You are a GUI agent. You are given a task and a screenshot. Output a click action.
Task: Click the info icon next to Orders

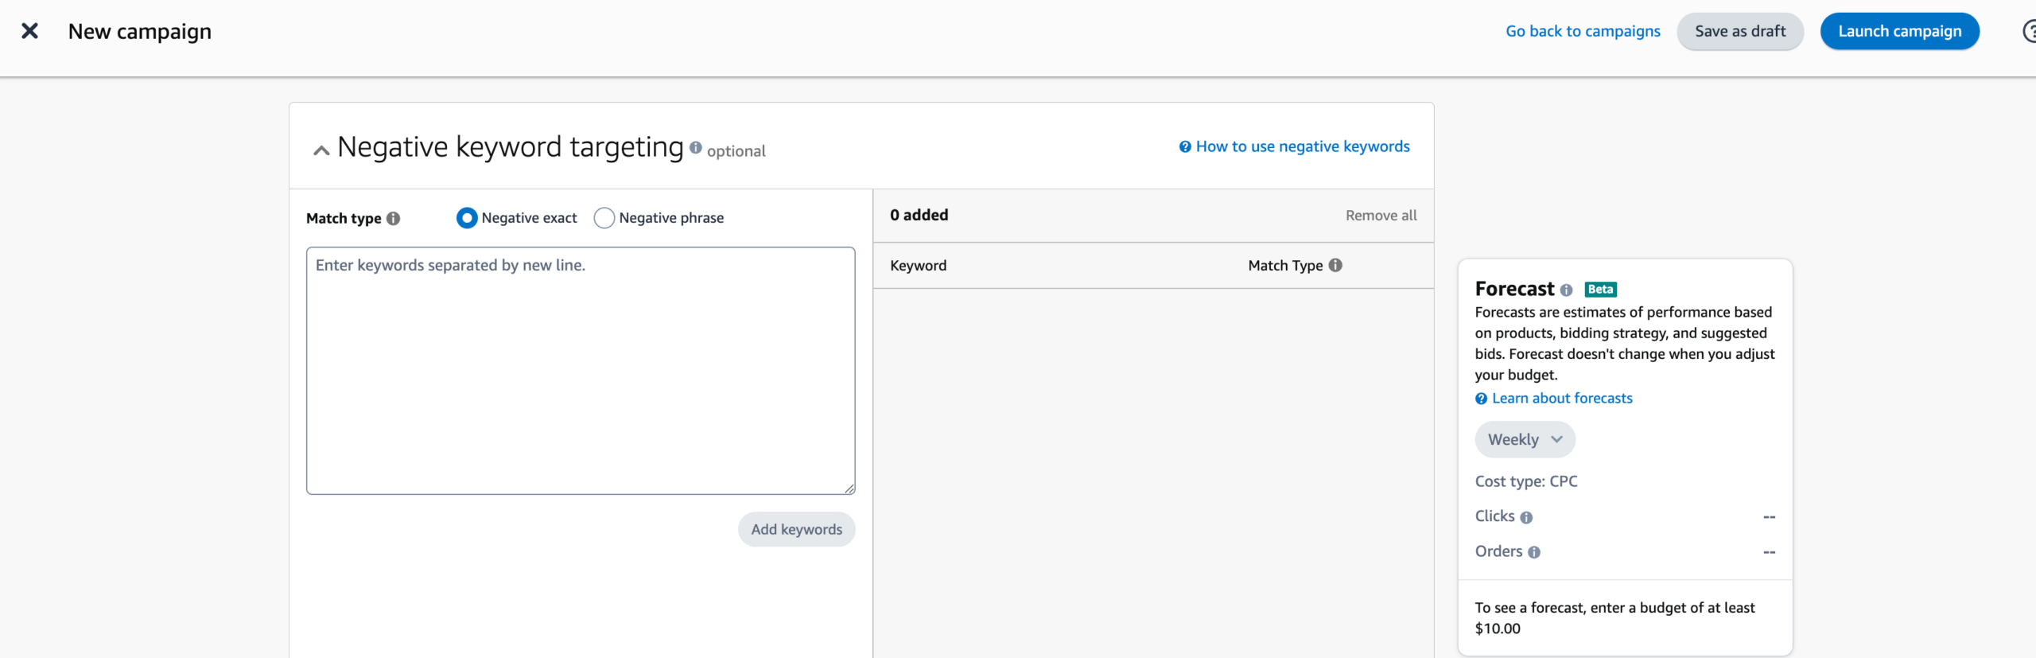click(x=1533, y=552)
